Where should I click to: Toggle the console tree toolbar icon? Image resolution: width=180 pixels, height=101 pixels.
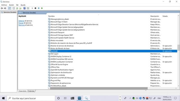[10, 8]
